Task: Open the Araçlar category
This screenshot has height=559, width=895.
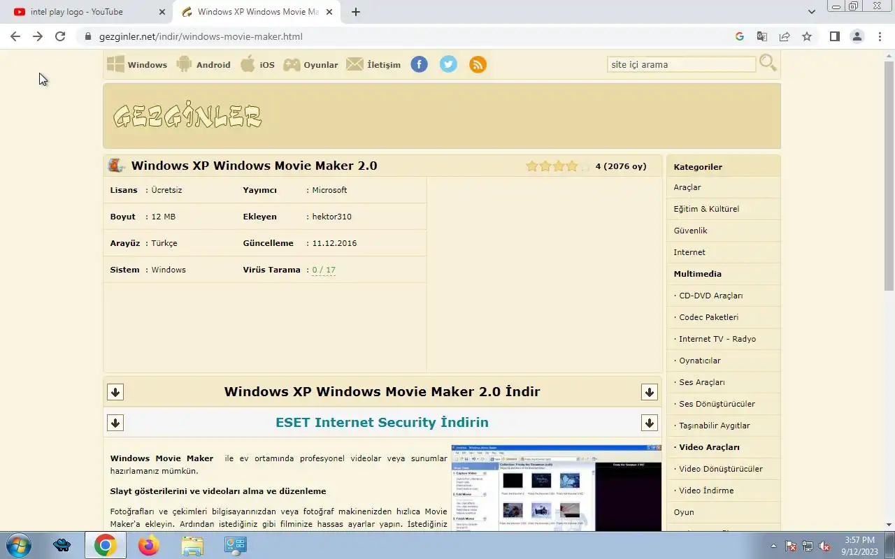Action: point(687,187)
